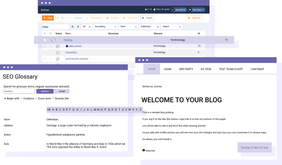Image resolution: width=282 pixels, height=165 pixels.
Task: Open the adds context term link
Action: (x=75, y=46)
